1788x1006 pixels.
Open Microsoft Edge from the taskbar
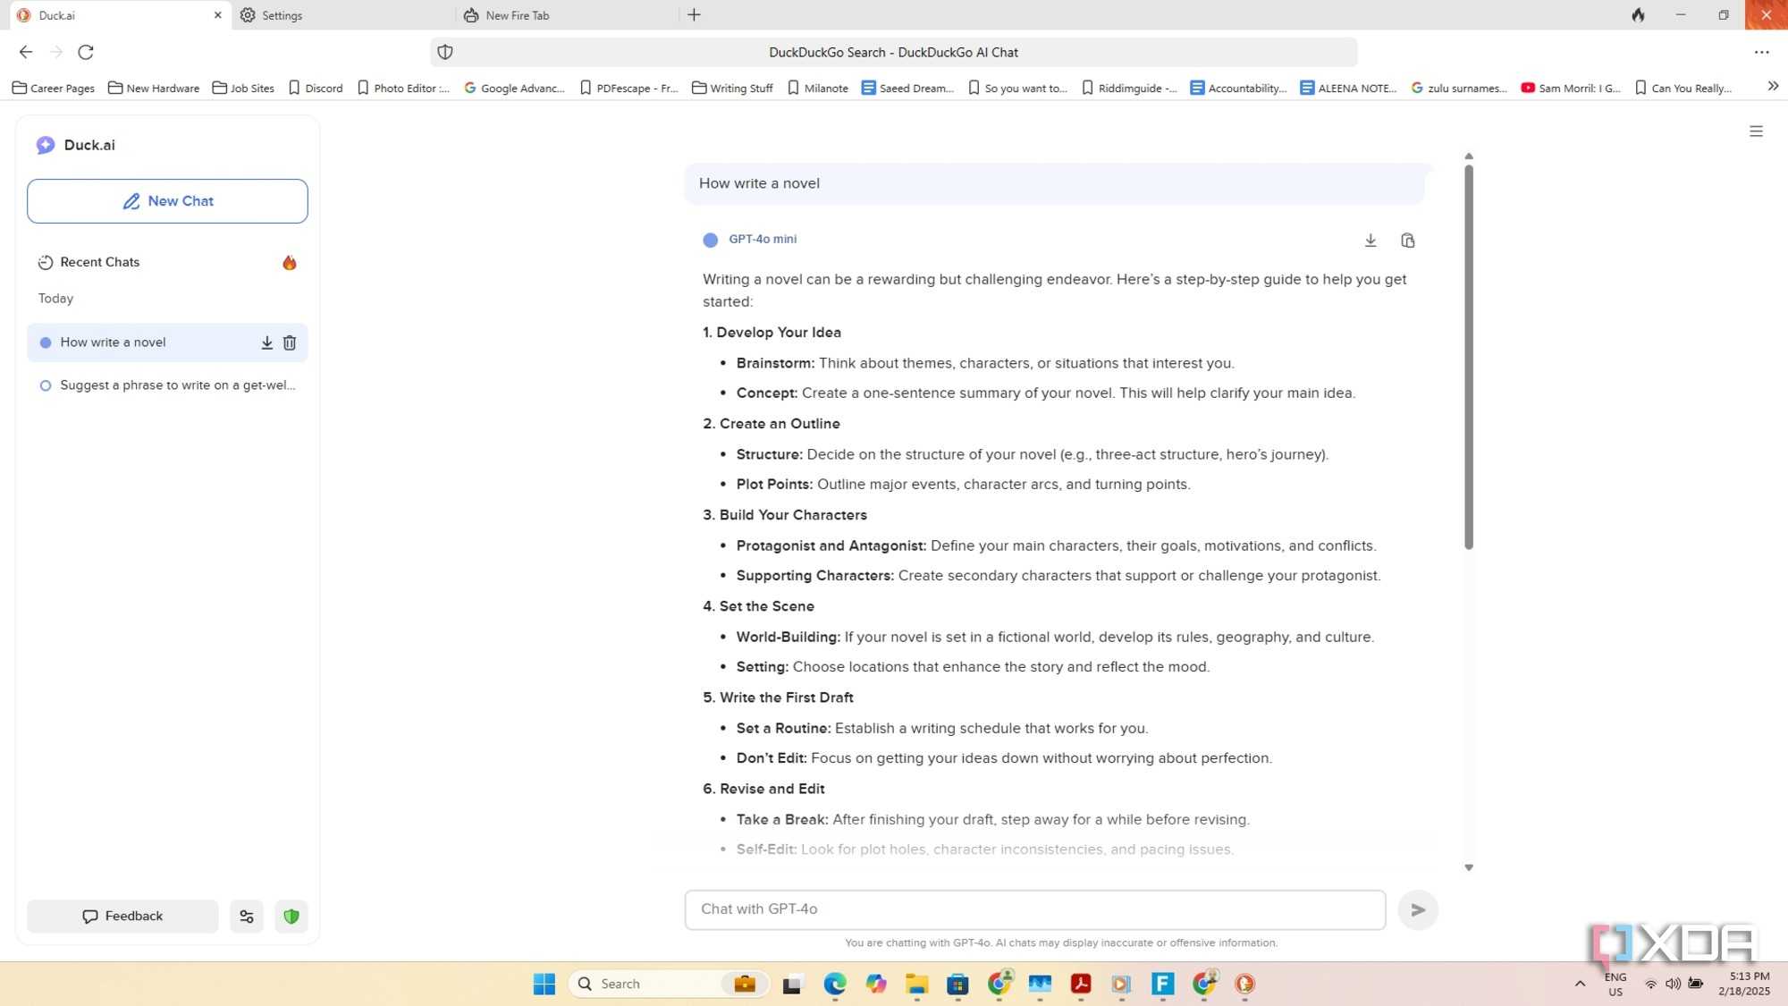(835, 984)
